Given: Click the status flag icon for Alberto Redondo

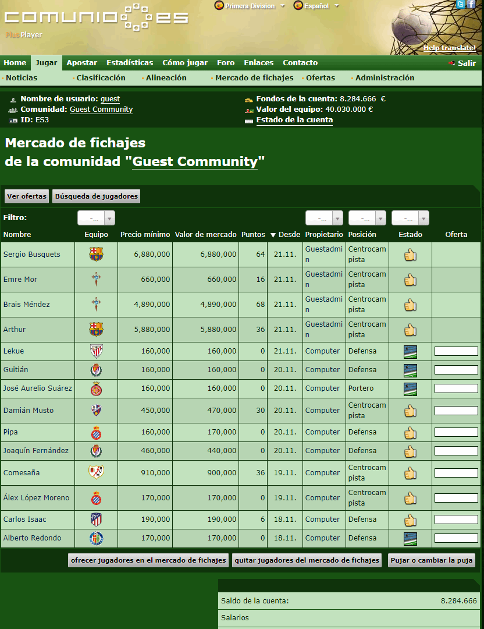Looking at the screenshot, I should pyautogui.click(x=410, y=538).
